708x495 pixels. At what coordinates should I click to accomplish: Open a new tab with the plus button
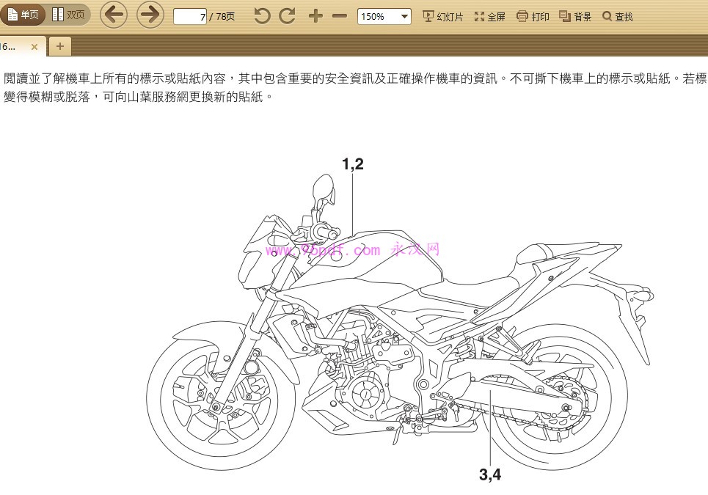click(60, 45)
